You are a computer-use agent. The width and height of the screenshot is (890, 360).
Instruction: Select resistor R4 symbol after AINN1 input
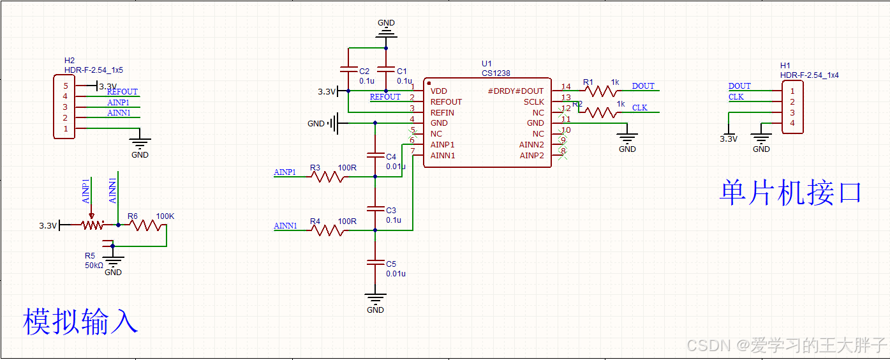[327, 230]
